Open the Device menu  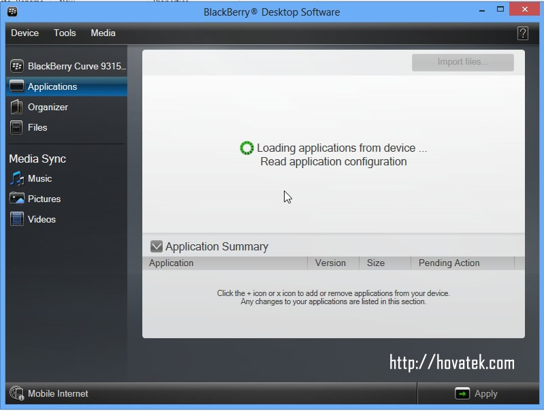pos(25,33)
